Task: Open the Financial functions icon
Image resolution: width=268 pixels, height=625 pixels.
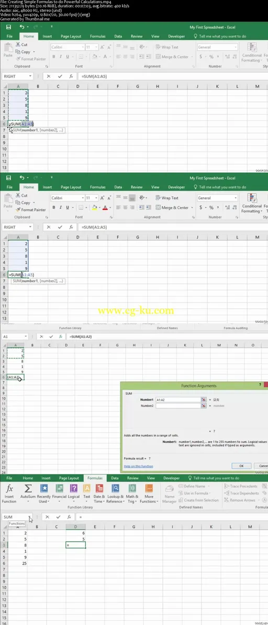Action: [x=59, y=489]
